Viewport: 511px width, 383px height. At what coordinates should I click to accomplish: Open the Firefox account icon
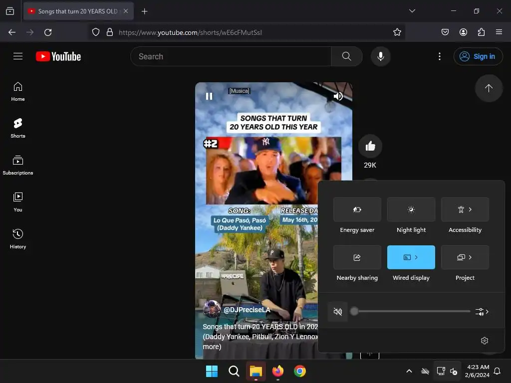[x=463, y=32]
